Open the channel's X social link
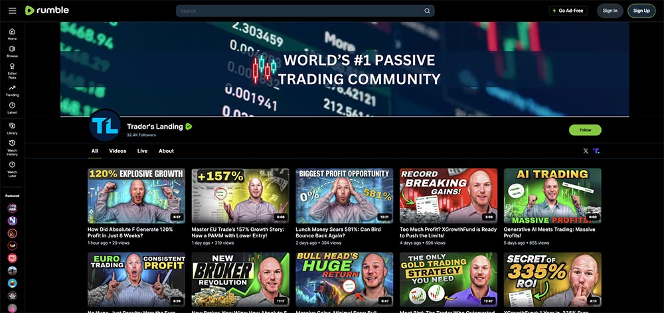The height and width of the screenshot is (313, 664). coord(586,151)
